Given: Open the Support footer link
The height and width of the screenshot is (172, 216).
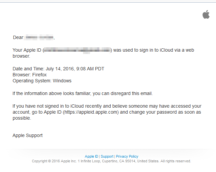Looking at the screenshot, I should [107, 156].
